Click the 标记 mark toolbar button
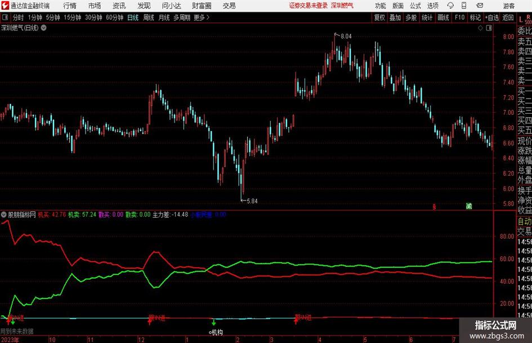This screenshot has width=532, height=343. coord(475,17)
